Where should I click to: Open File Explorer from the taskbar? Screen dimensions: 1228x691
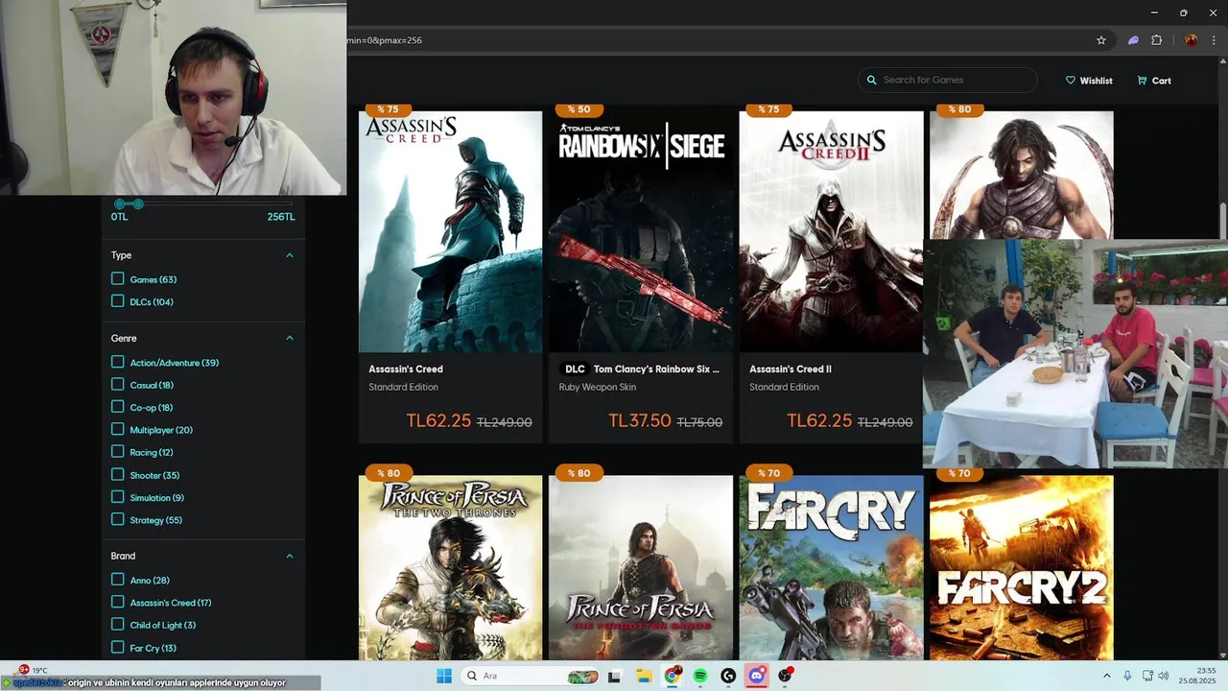coord(644,676)
